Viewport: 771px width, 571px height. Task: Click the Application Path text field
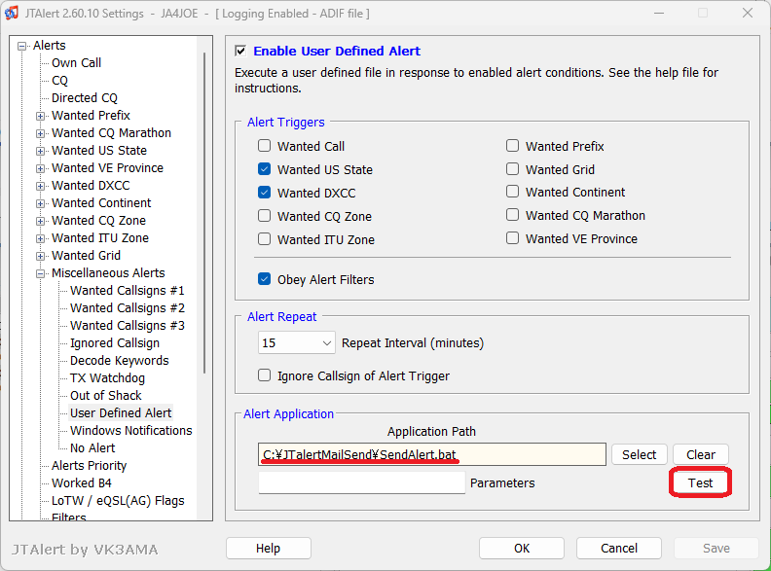(431, 454)
